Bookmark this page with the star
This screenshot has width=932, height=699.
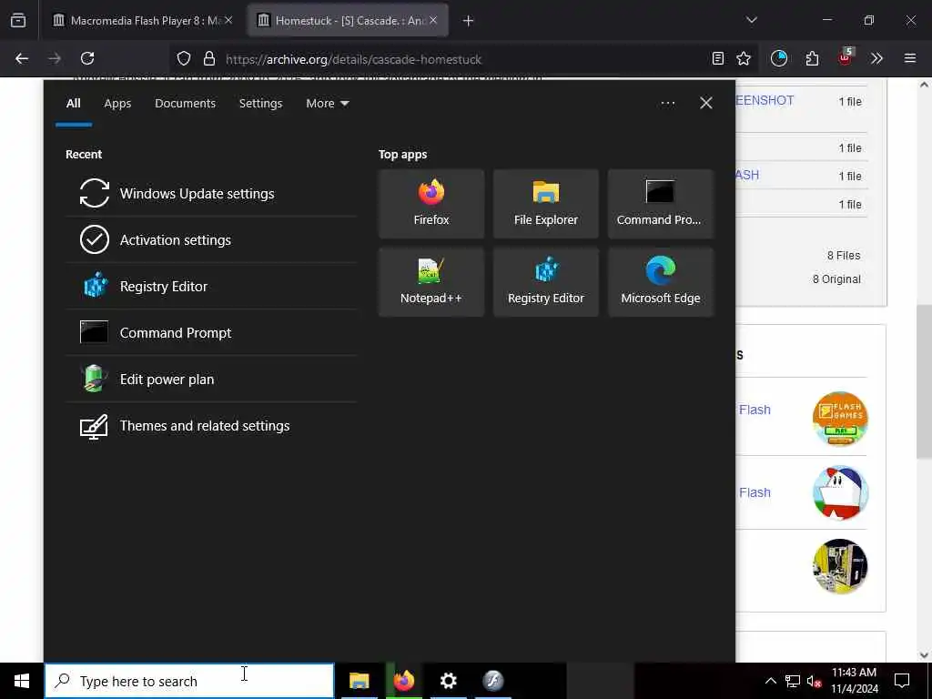point(744,58)
